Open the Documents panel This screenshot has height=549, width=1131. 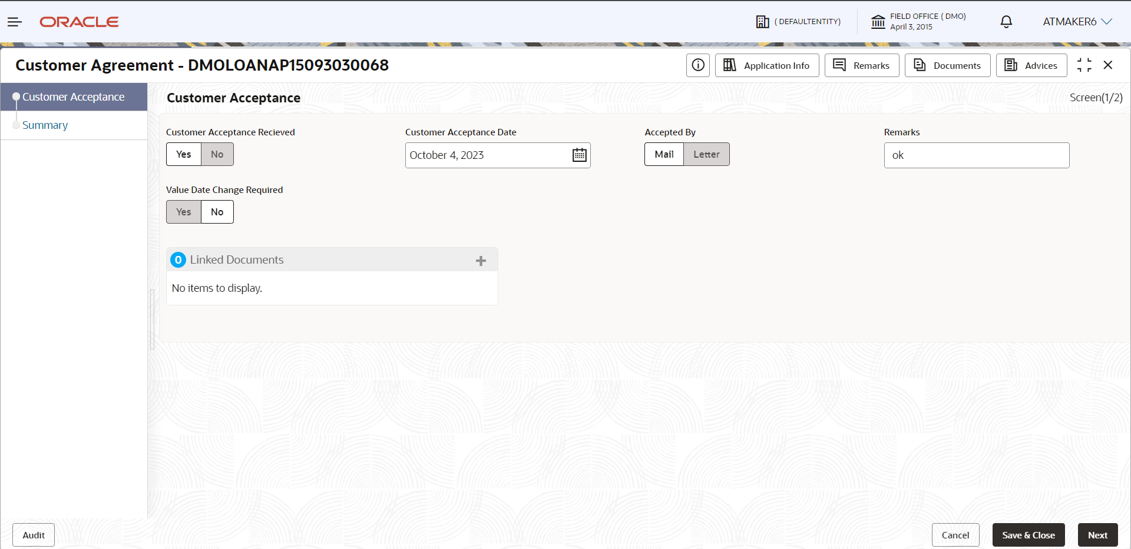coord(948,65)
